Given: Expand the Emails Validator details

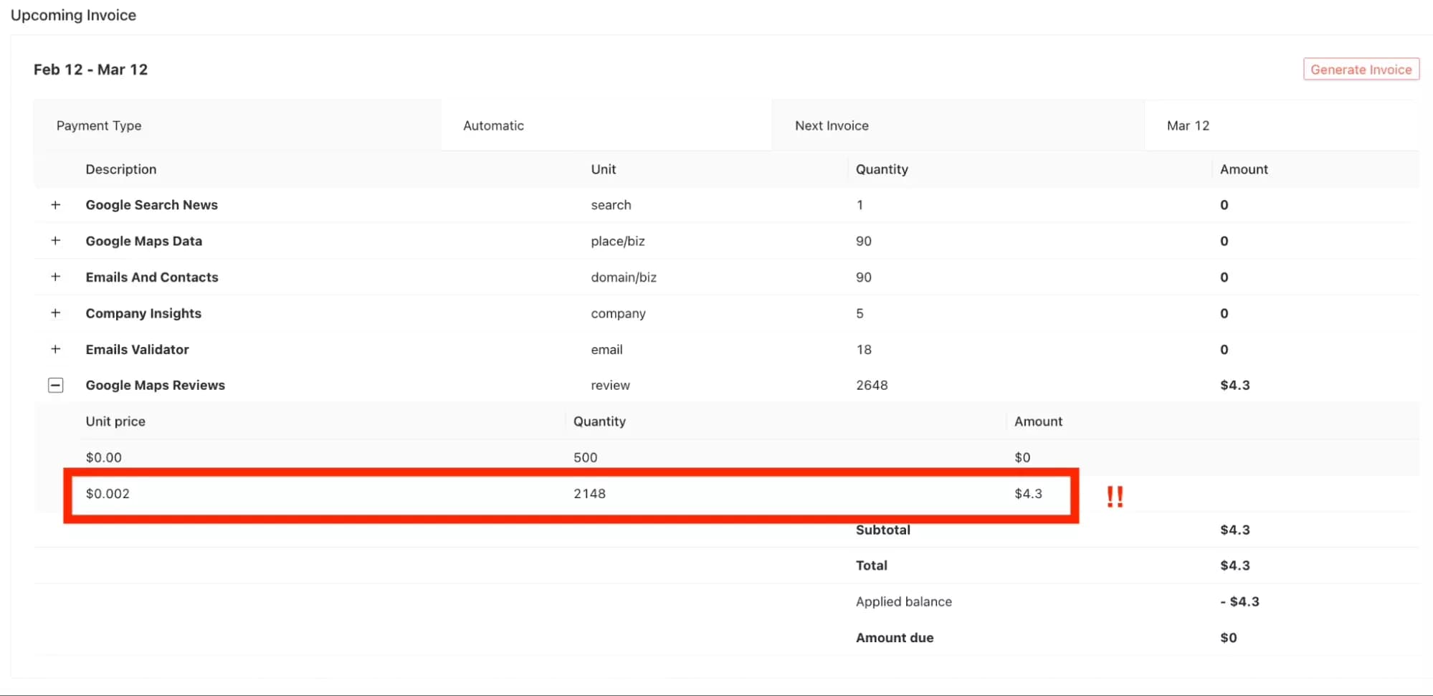Looking at the screenshot, I should pos(56,349).
